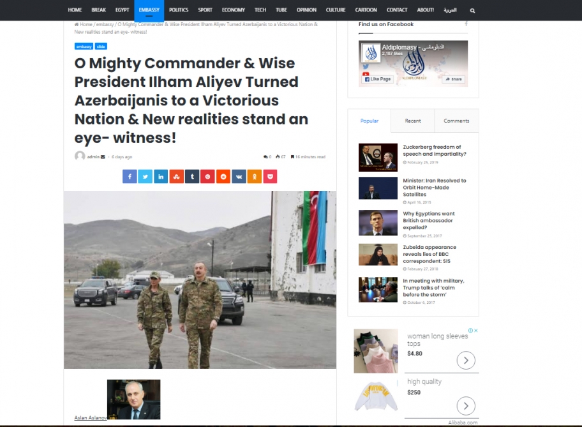Image resolution: width=582 pixels, height=427 pixels.
Task: Share article on Pinterest icon
Action: click(x=207, y=177)
